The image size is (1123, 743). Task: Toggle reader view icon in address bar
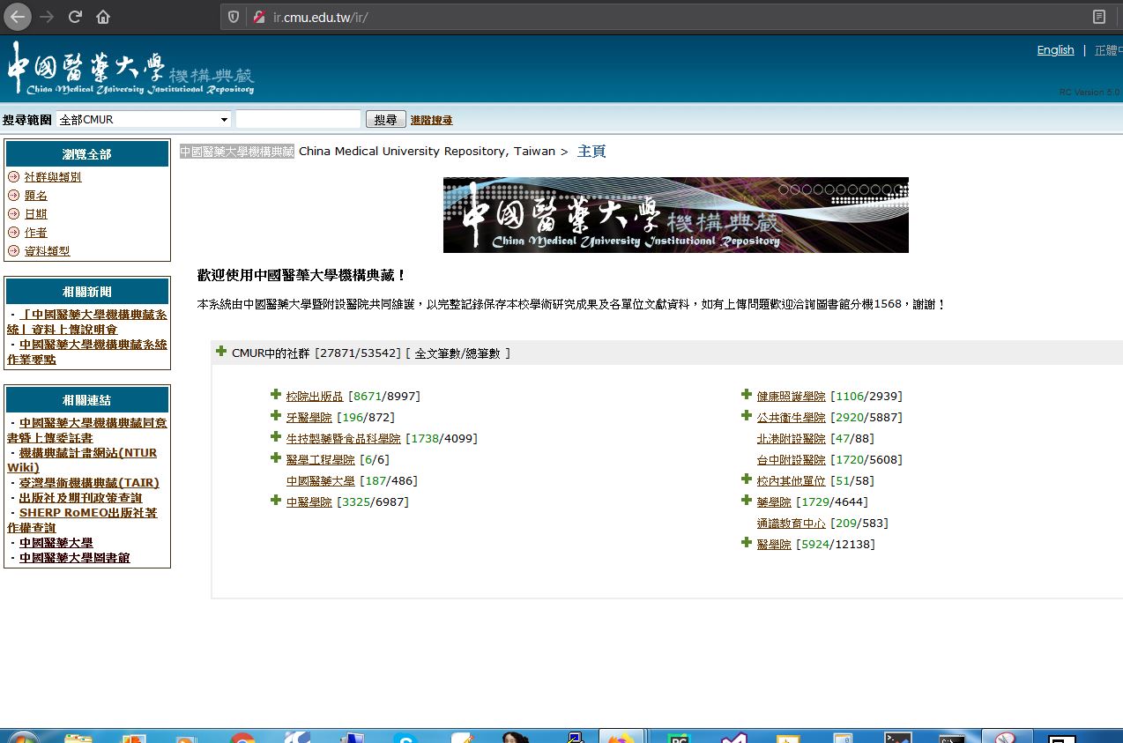click(x=1099, y=17)
